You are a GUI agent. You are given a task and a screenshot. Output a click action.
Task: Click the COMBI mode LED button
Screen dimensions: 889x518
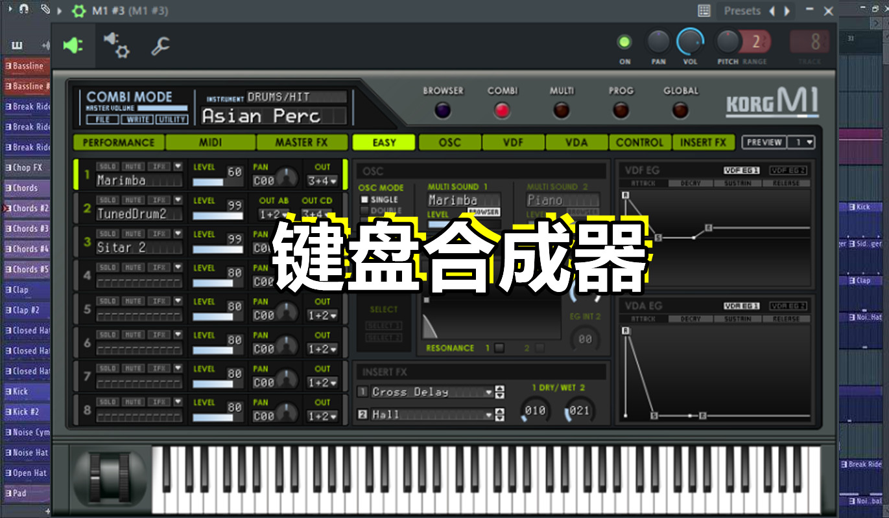(x=502, y=110)
